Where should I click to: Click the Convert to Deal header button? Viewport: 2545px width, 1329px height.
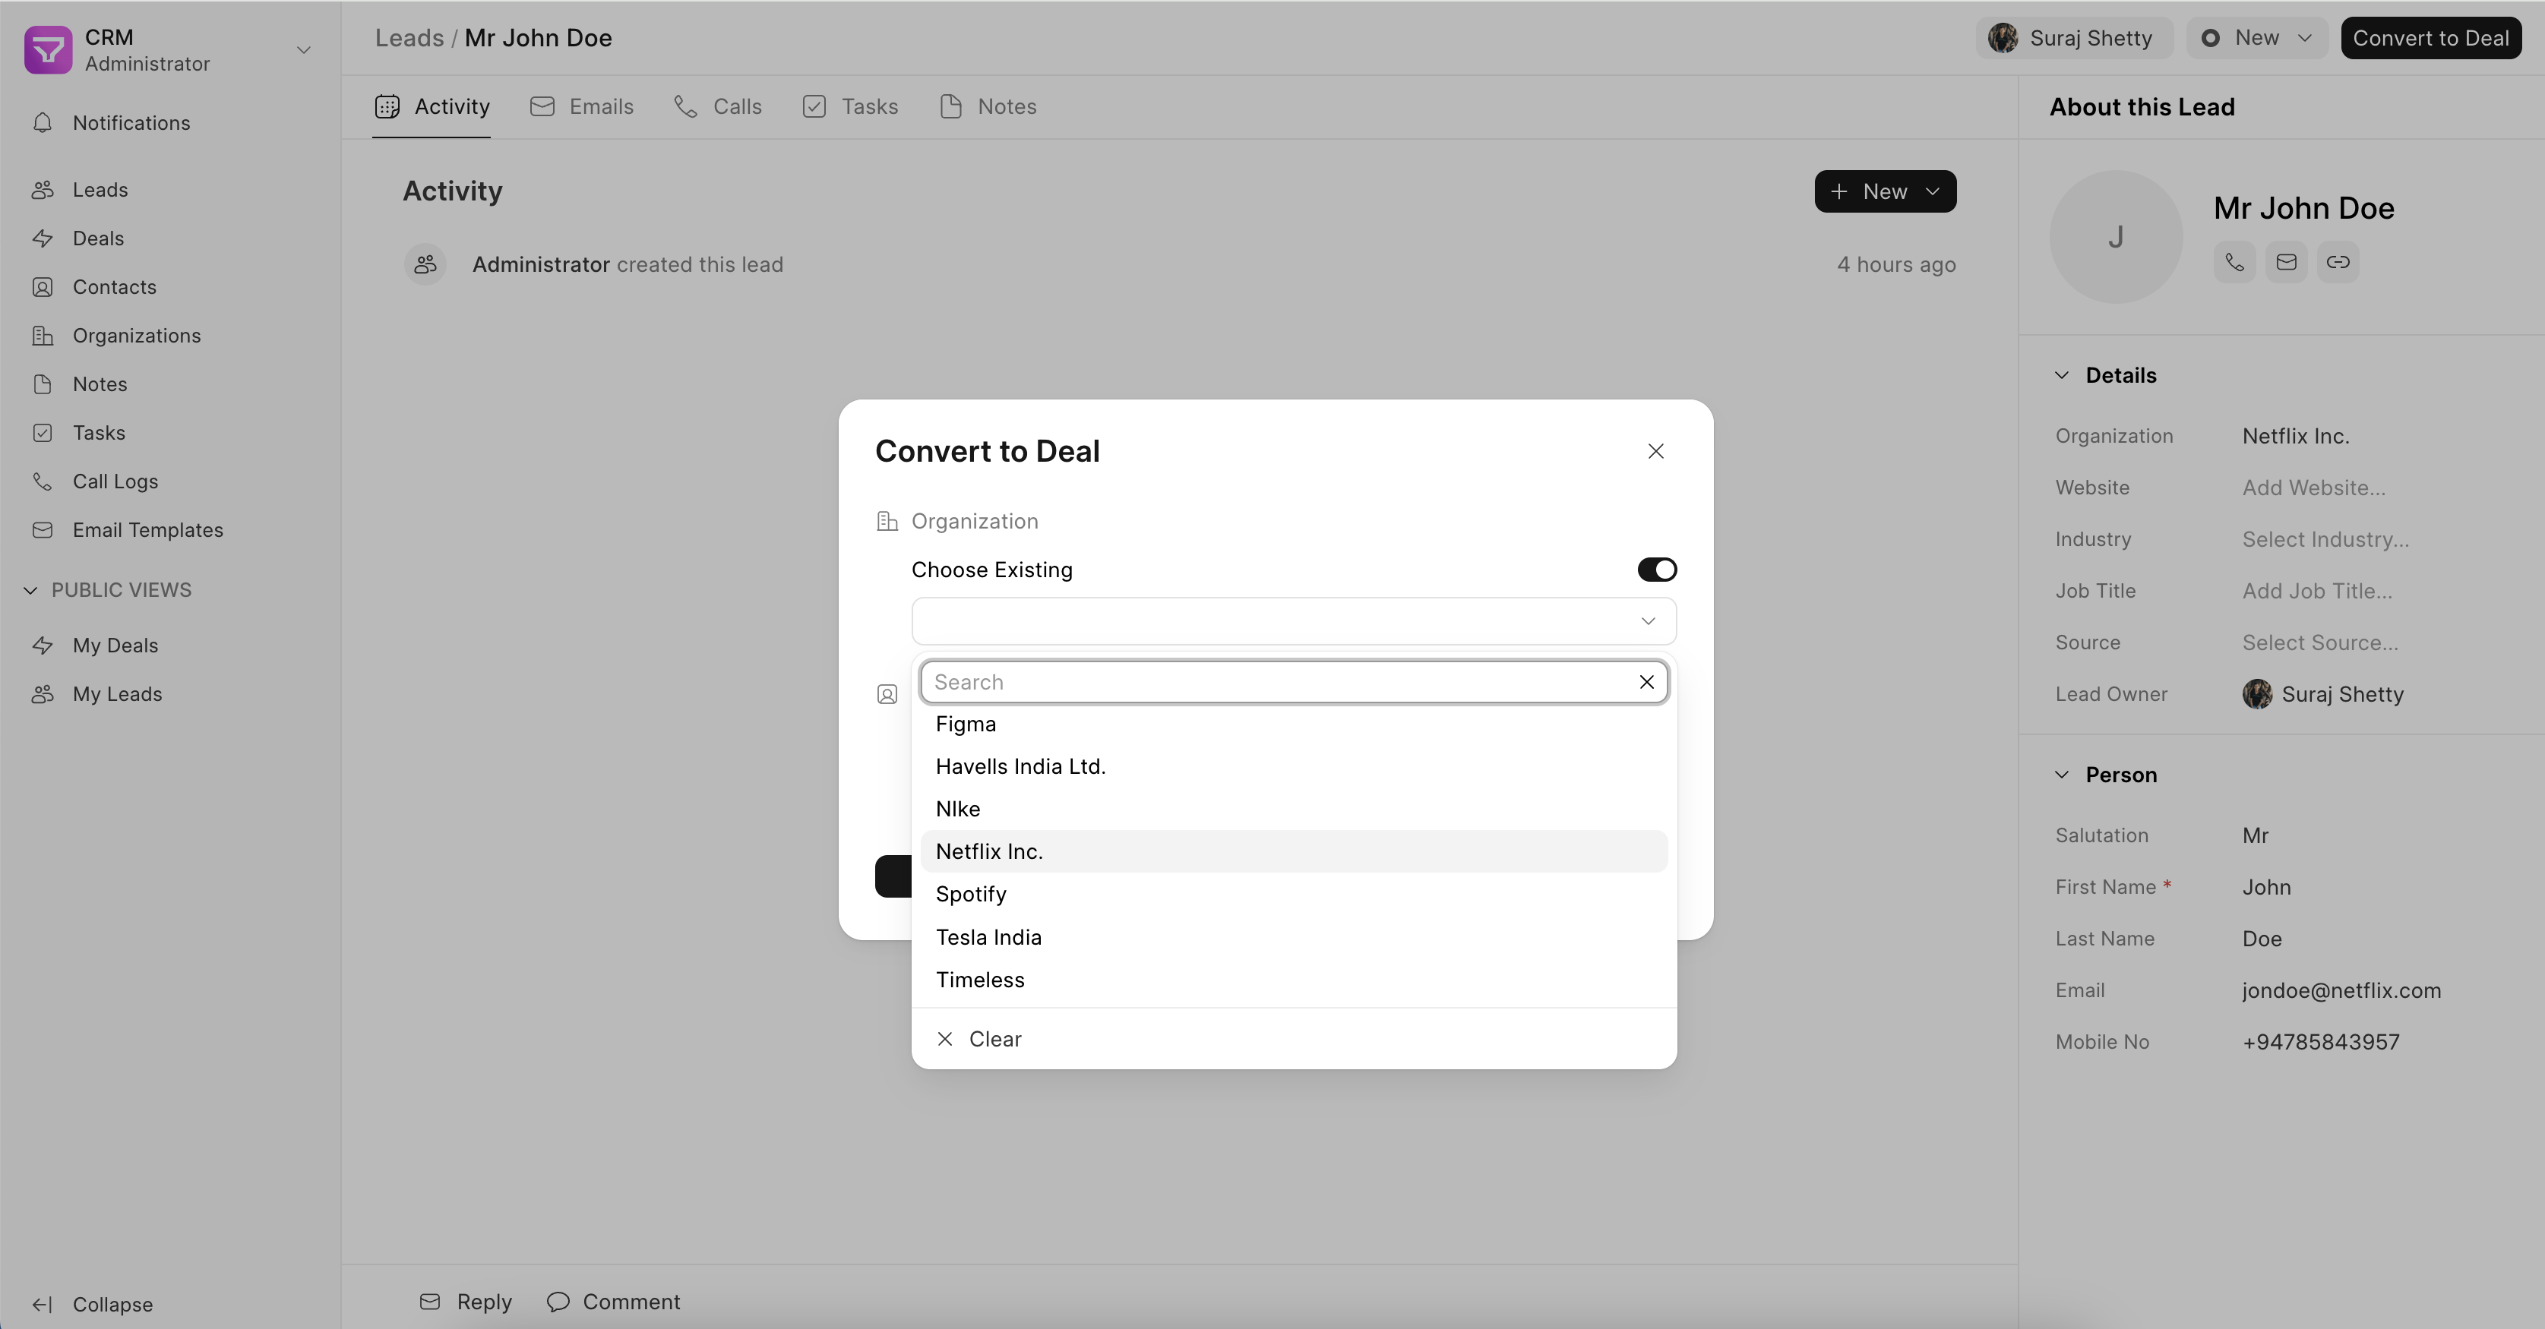(x=2430, y=37)
